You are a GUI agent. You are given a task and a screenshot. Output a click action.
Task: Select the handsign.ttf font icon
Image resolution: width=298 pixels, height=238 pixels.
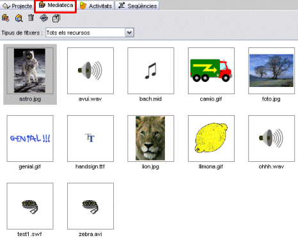tap(90, 138)
